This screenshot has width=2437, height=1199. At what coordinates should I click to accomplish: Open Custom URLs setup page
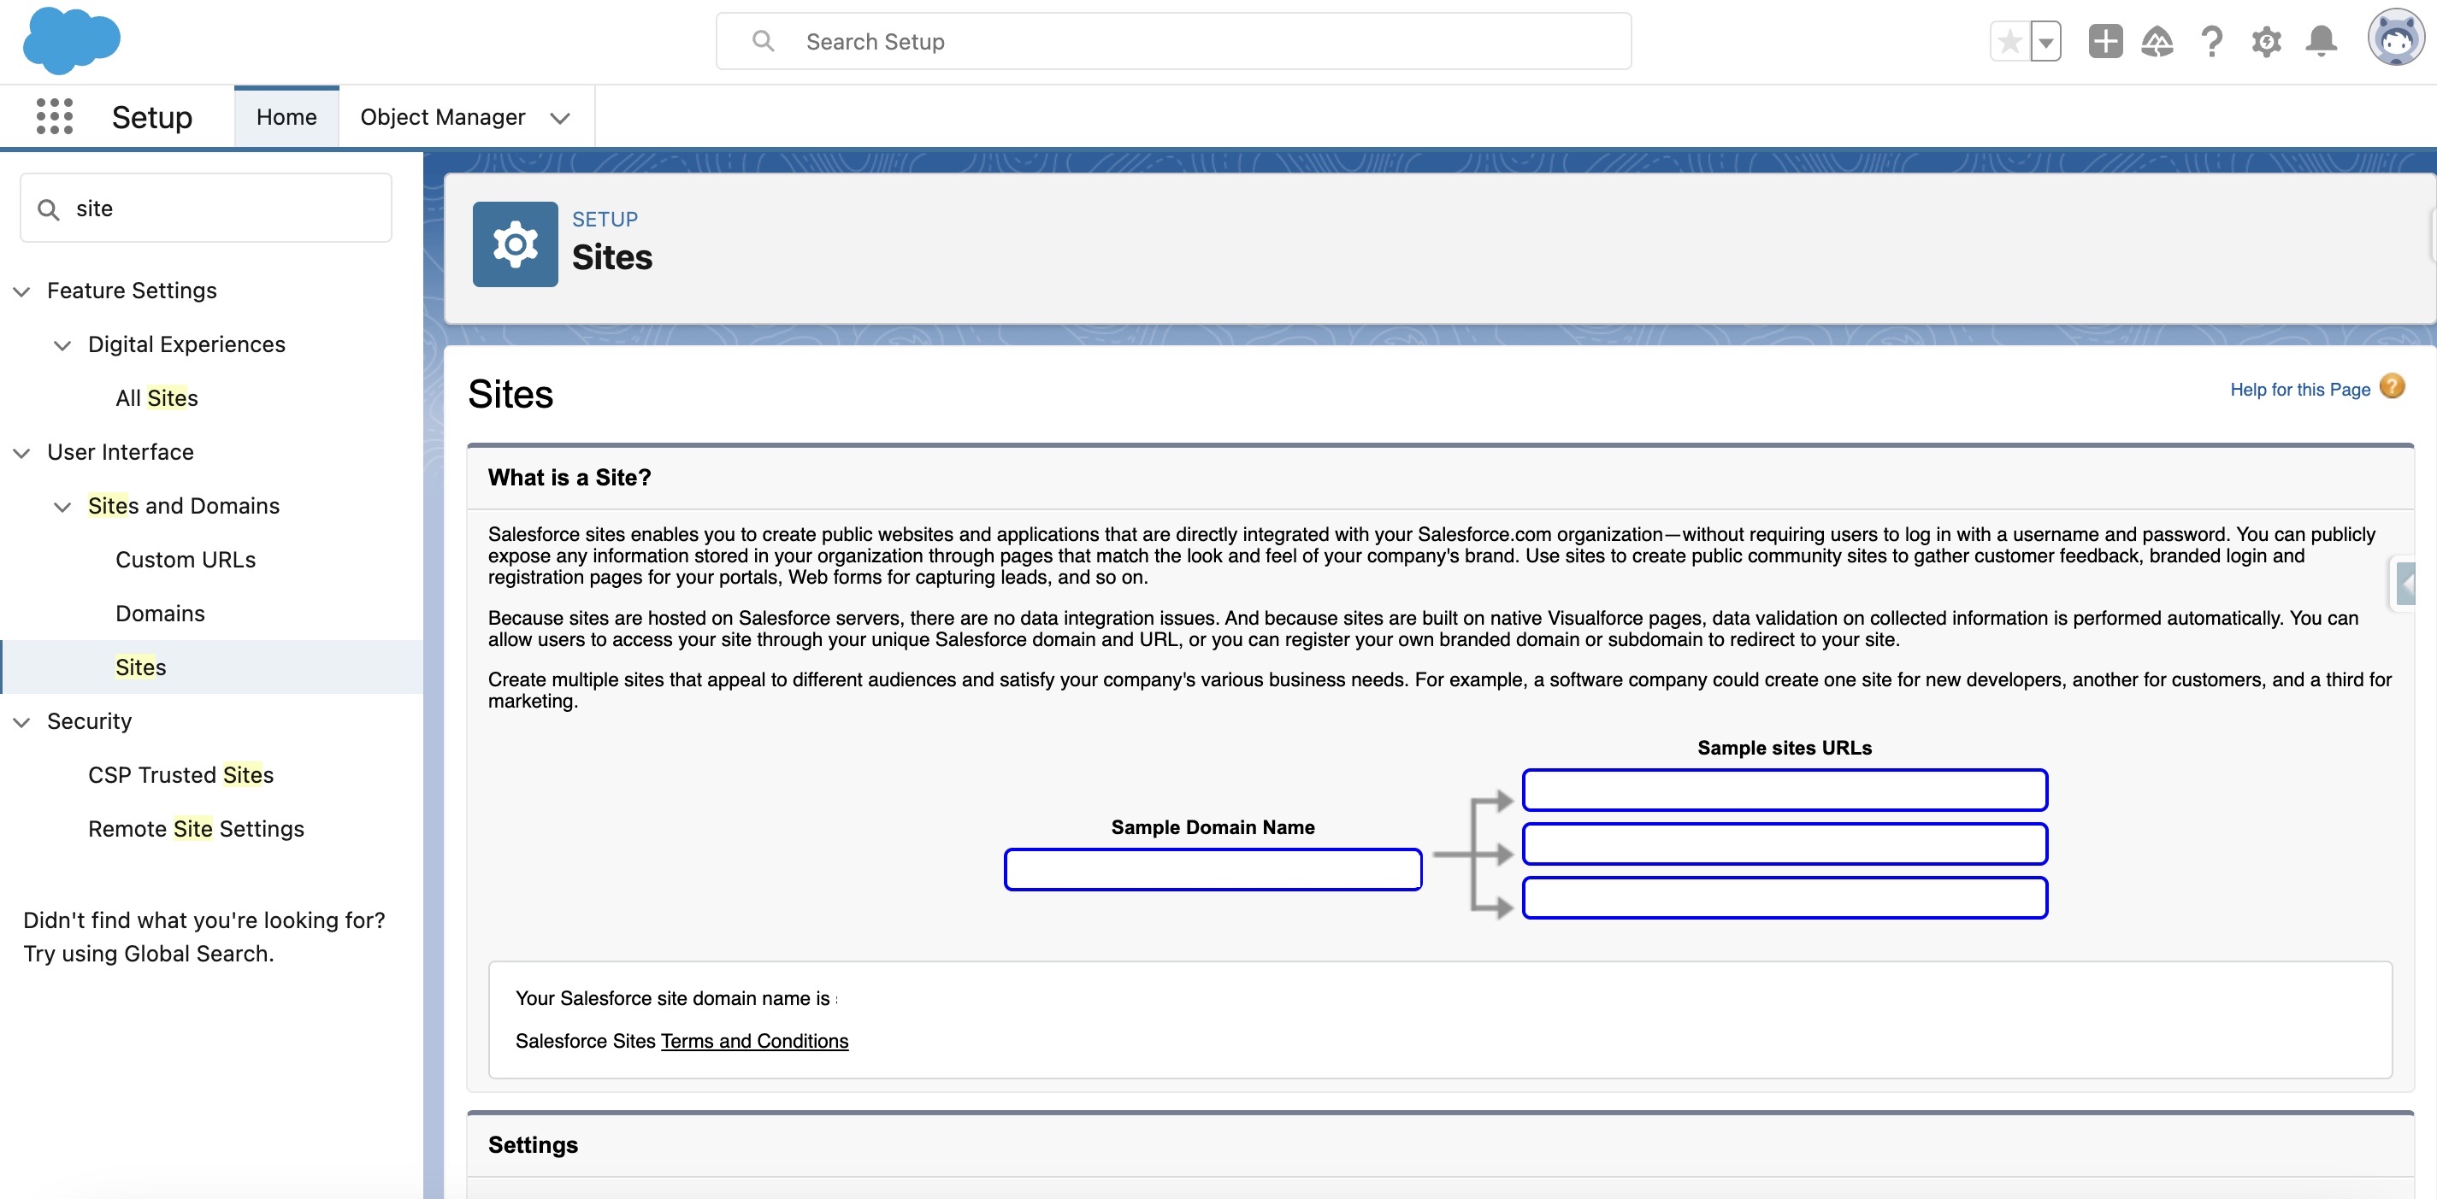coord(186,560)
